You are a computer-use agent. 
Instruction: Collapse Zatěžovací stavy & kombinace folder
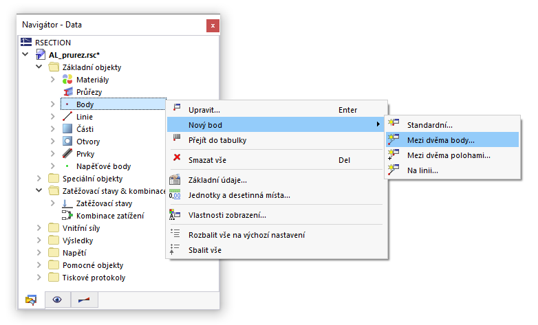pos(39,190)
